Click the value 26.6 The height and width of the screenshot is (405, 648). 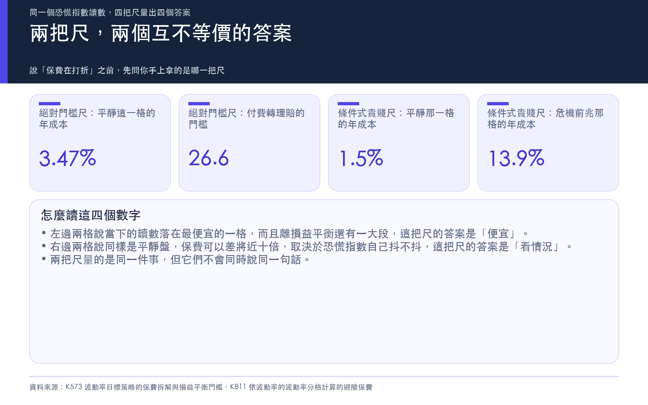coord(209,158)
